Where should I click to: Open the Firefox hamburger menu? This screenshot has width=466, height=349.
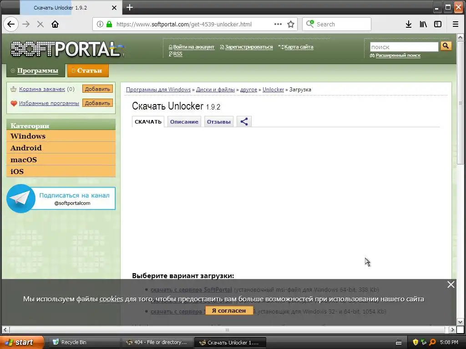[455, 25]
